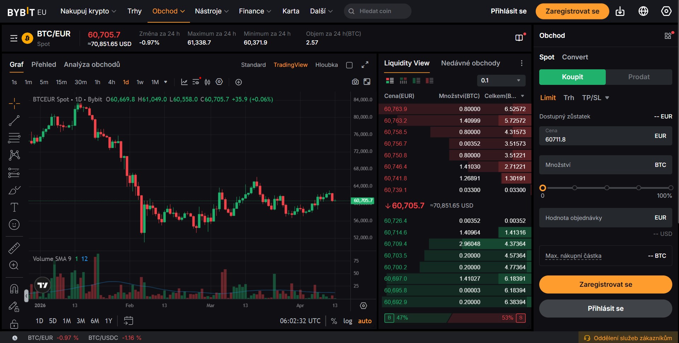The image size is (679, 343).
Task: Expand the TP/SL order type dropdown
Action: click(x=595, y=98)
